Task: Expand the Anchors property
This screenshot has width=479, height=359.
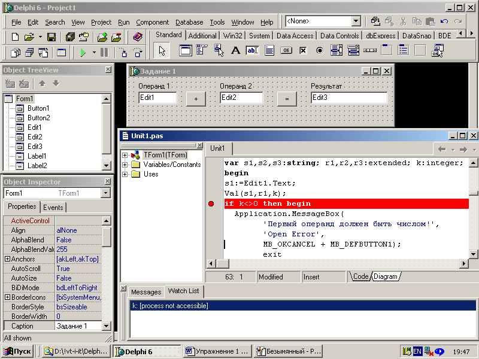Action: pyautogui.click(x=7, y=259)
